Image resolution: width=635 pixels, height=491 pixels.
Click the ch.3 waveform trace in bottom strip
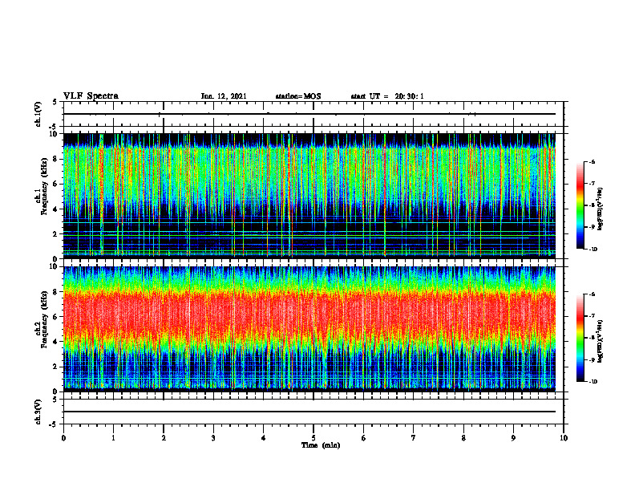[309, 412]
